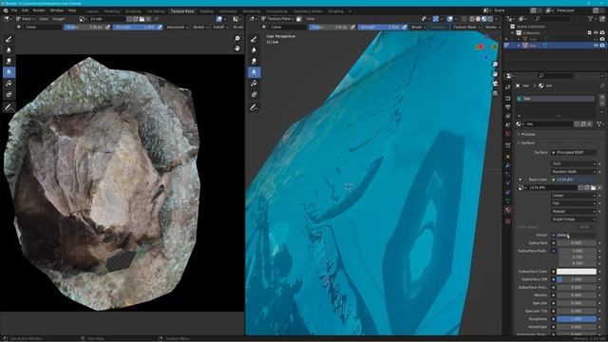608x342 pixels.
Task: Click the Blender logo menu icon
Action: point(6,10)
